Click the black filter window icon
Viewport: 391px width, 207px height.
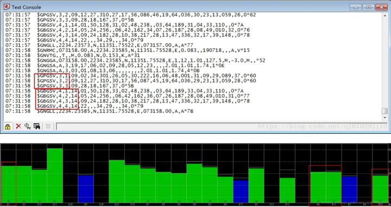pyautogui.click(x=37, y=126)
